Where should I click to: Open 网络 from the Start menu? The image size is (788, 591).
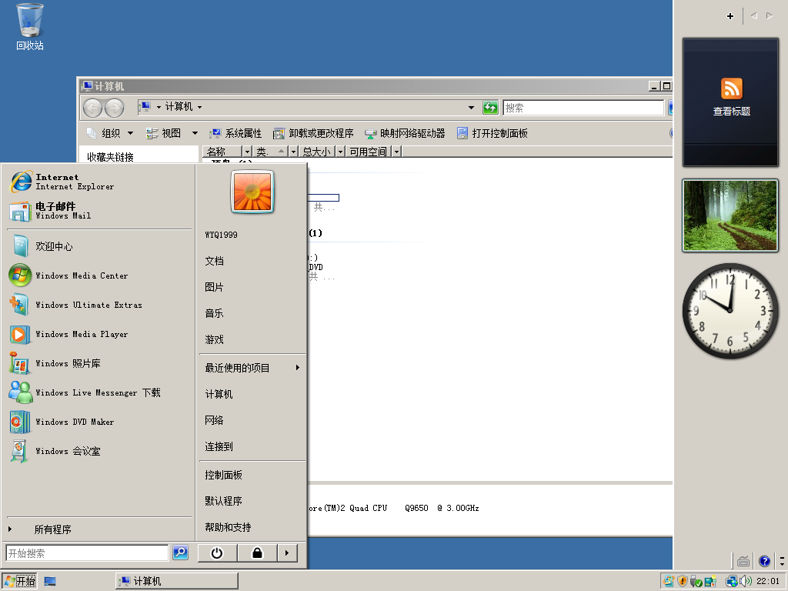[x=252, y=420]
